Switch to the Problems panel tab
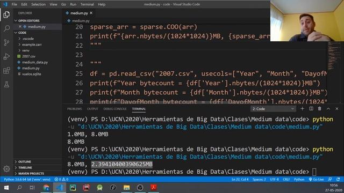The width and height of the screenshot is (344, 193). (x=74, y=109)
